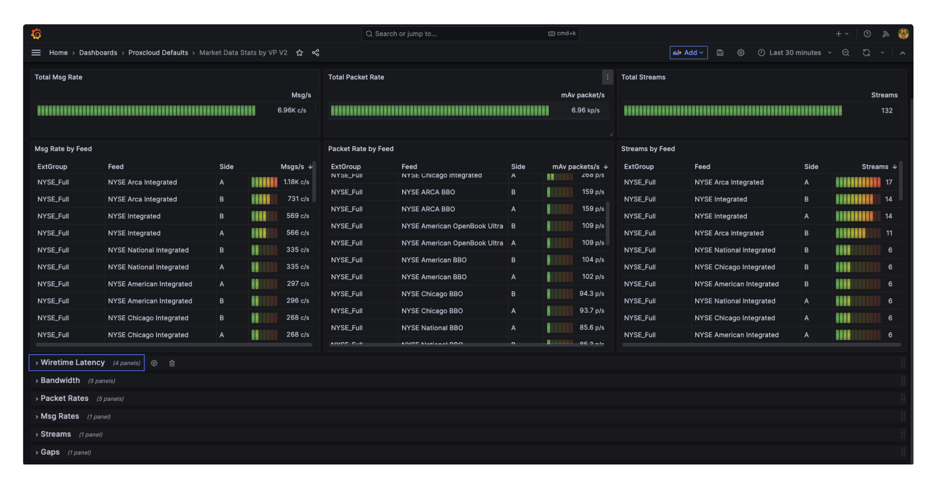Open Total Packet Rate panel menu dots
Image resolution: width=935 pixels, height=486 pixels.
coord(607,77)
